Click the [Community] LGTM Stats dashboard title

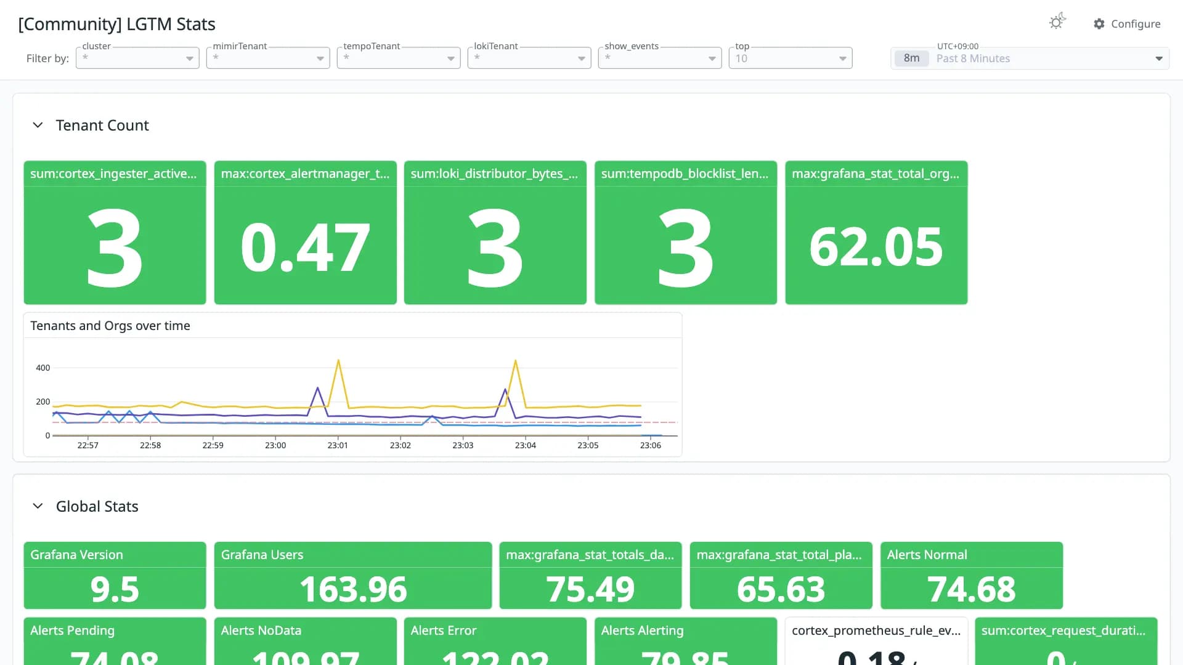(116, 24)
